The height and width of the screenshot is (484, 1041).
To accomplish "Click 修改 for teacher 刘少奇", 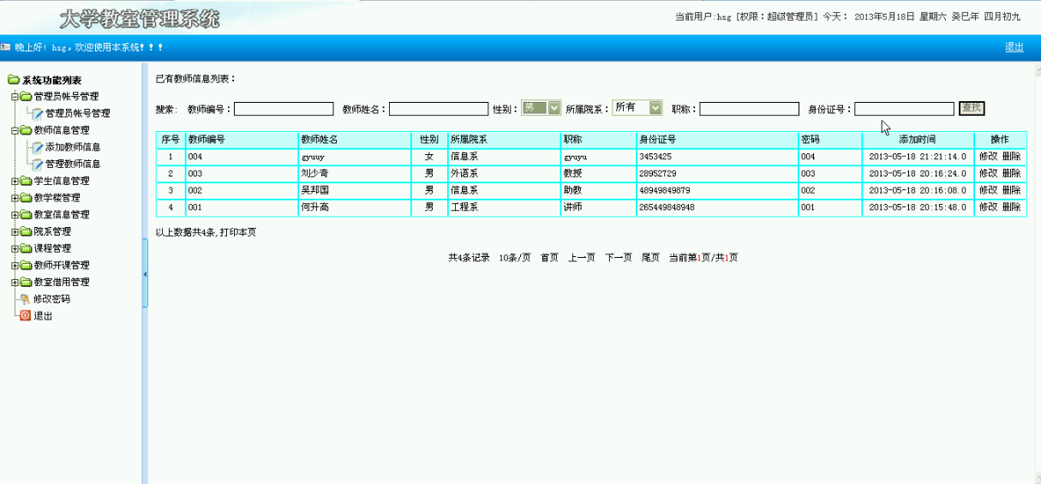I will [x=988, y=173].
